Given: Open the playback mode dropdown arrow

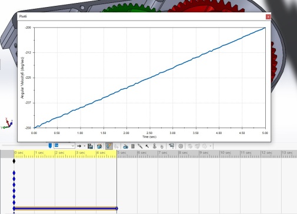Looking at the screenshot, I should 85,146.
